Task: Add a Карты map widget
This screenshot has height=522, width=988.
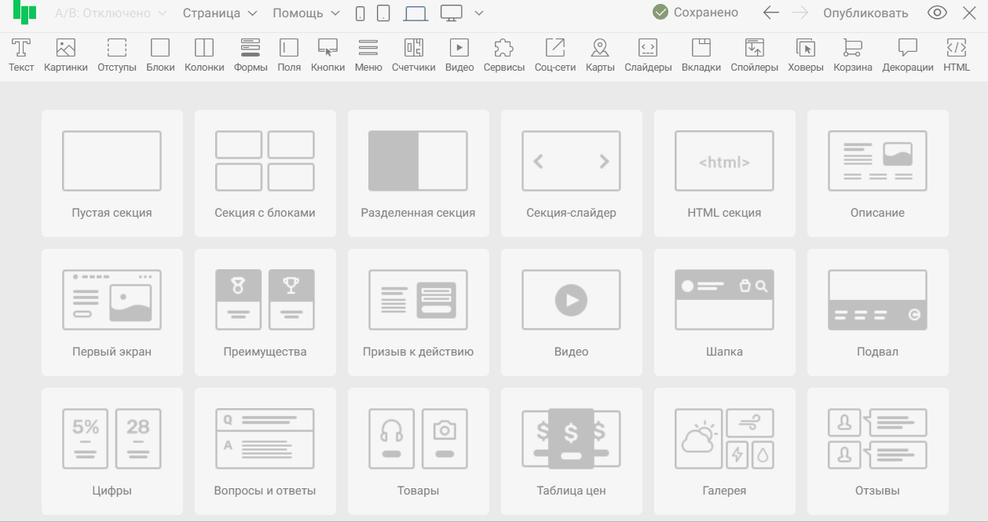Action: [600, 55]
